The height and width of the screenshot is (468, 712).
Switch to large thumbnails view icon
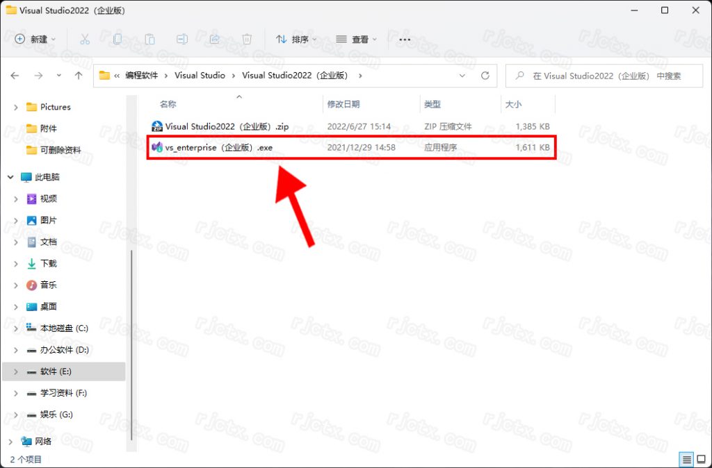[701, 460]
